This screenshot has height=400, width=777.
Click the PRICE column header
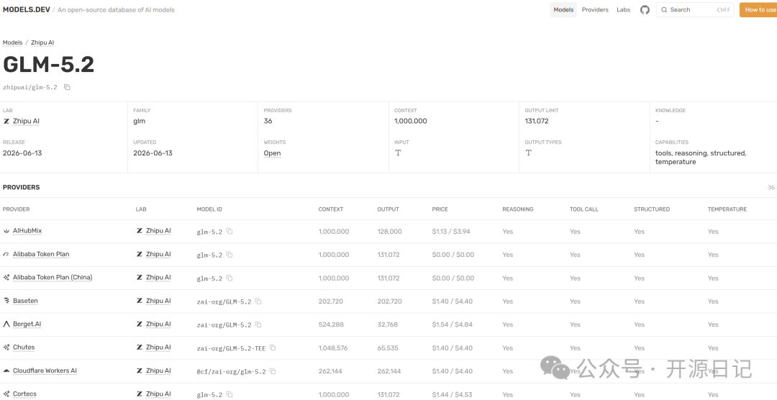pos(440,209)
